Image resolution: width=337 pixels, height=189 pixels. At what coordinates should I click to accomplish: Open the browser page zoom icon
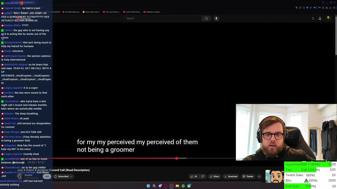pos(297,8)
